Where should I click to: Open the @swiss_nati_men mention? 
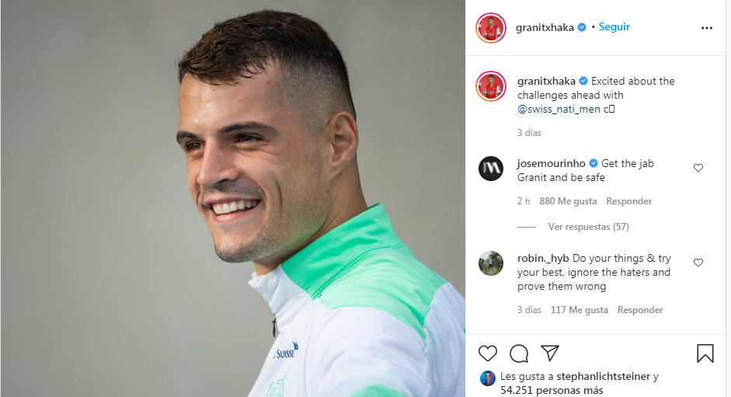pos(559,110)
